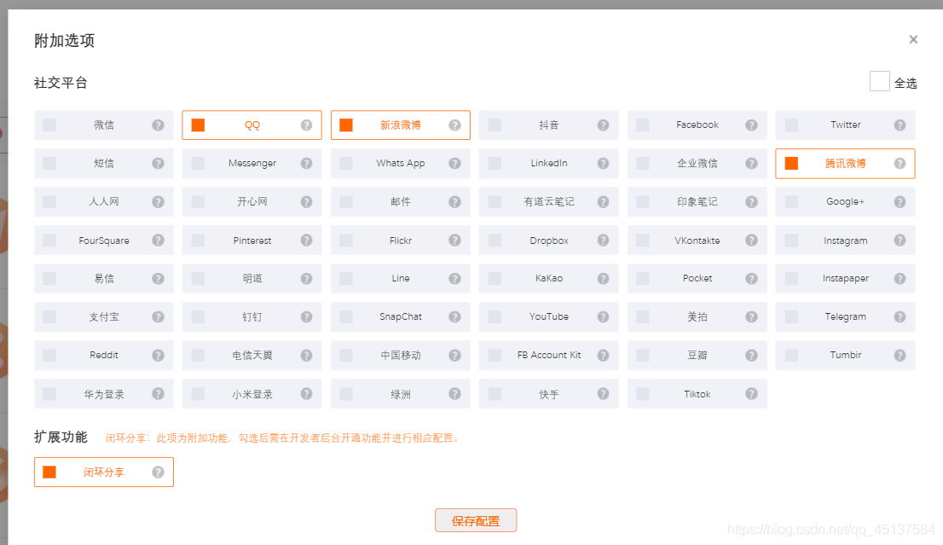Select the Tumblr platform label
Screen dimensions: 943x545
pyautogui.click(x=846, y=355)
